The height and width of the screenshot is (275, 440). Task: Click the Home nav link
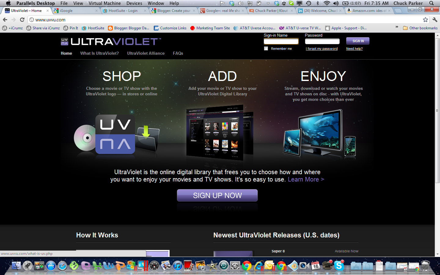pos(66,53)
